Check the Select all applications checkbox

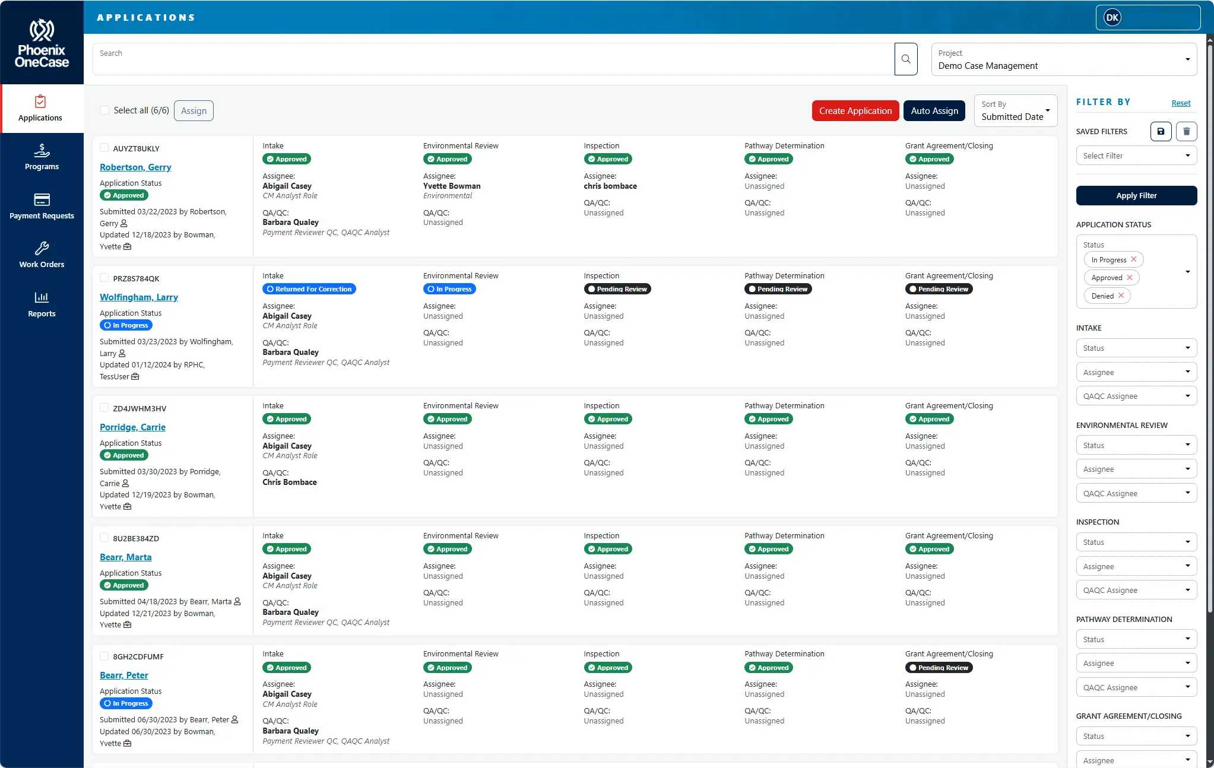[105, 110]
